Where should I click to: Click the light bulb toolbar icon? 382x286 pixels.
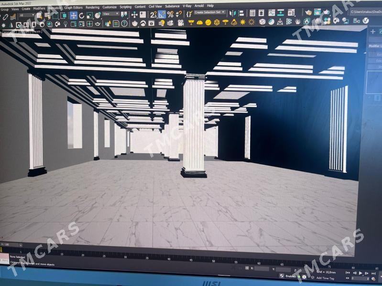(65, 24)
